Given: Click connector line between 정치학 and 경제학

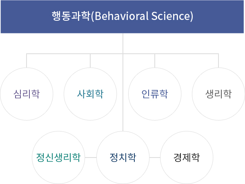Looking at the screenshot, I should pos(155,158).
